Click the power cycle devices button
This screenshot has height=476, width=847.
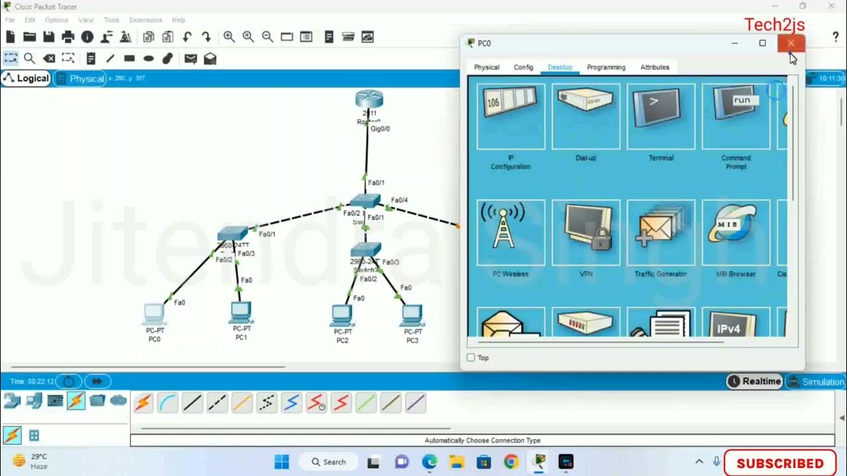(68, 381)
